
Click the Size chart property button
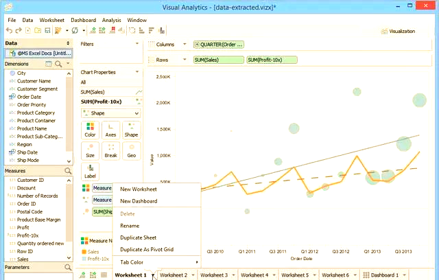tap(90, 151)
